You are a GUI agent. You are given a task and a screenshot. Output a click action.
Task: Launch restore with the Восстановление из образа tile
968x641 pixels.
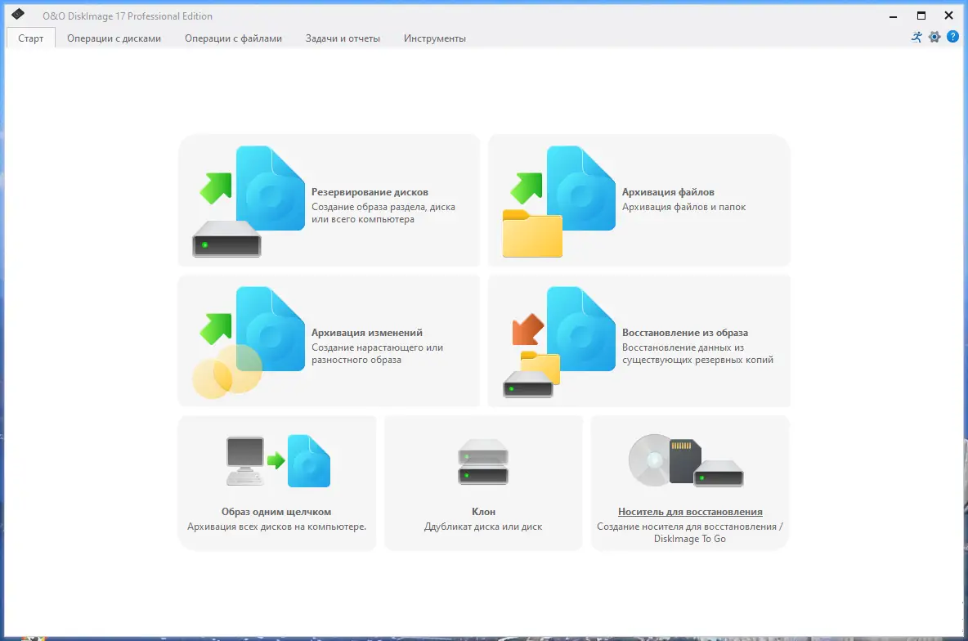pos(638,339)
